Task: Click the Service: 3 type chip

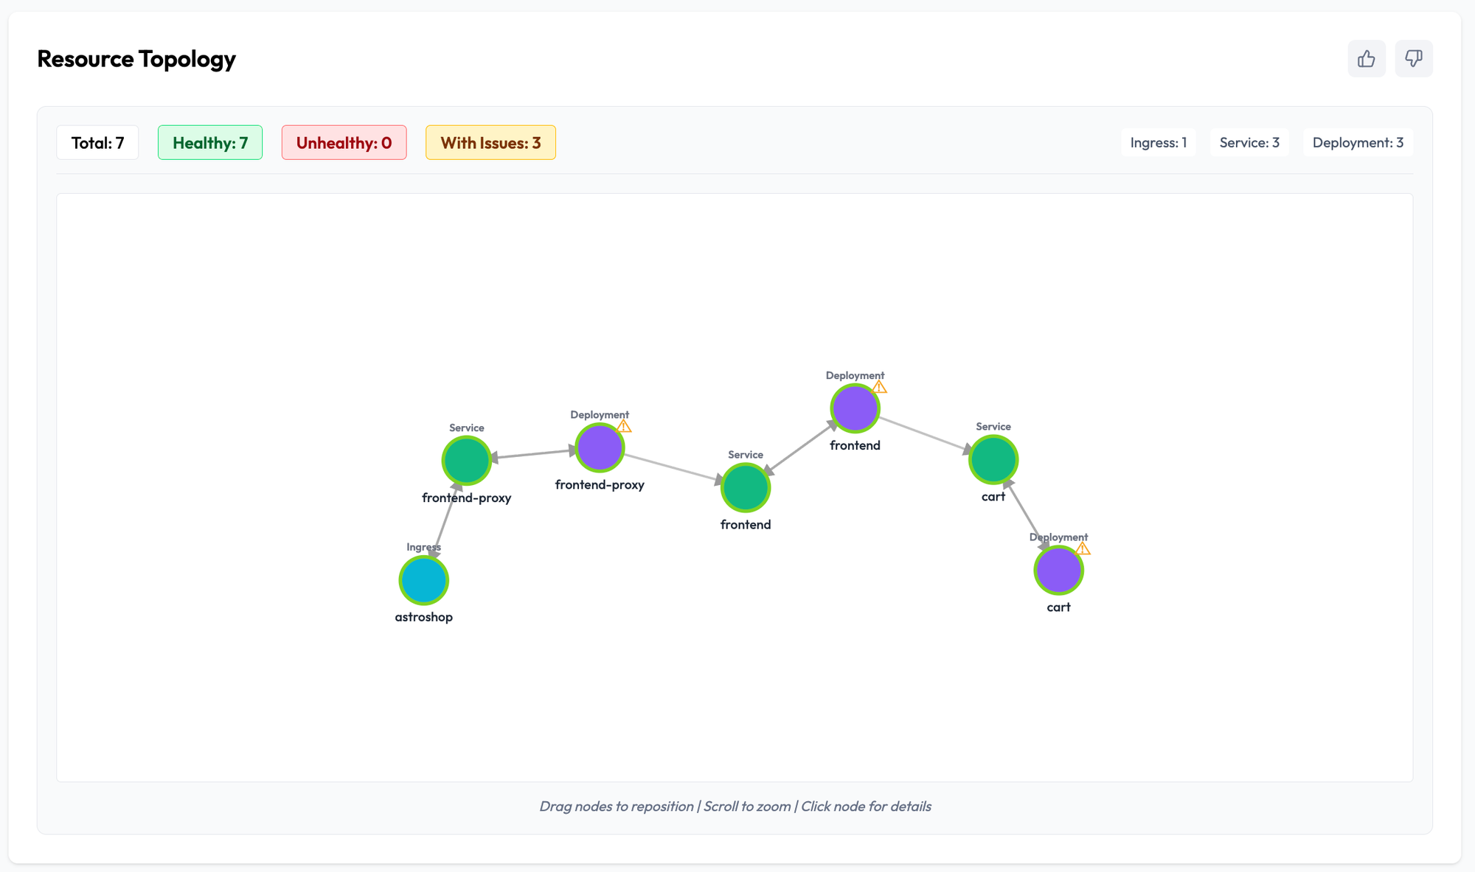Action: (x=1249, y=142)
